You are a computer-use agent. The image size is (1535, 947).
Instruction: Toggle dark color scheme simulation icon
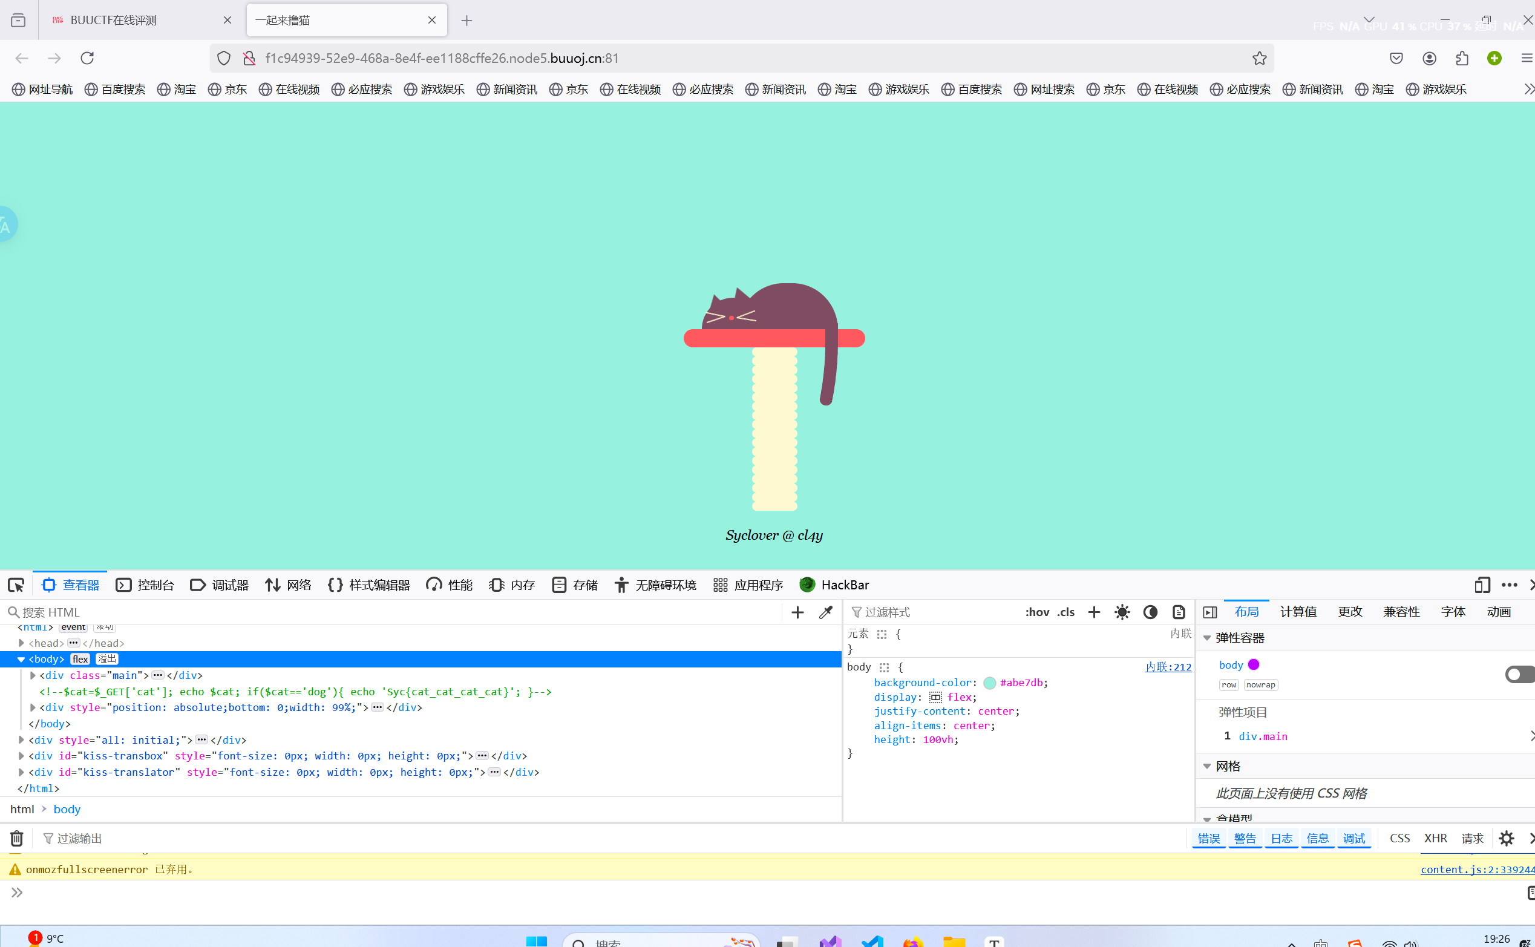pyautogui.click(x=1150, y=612)
